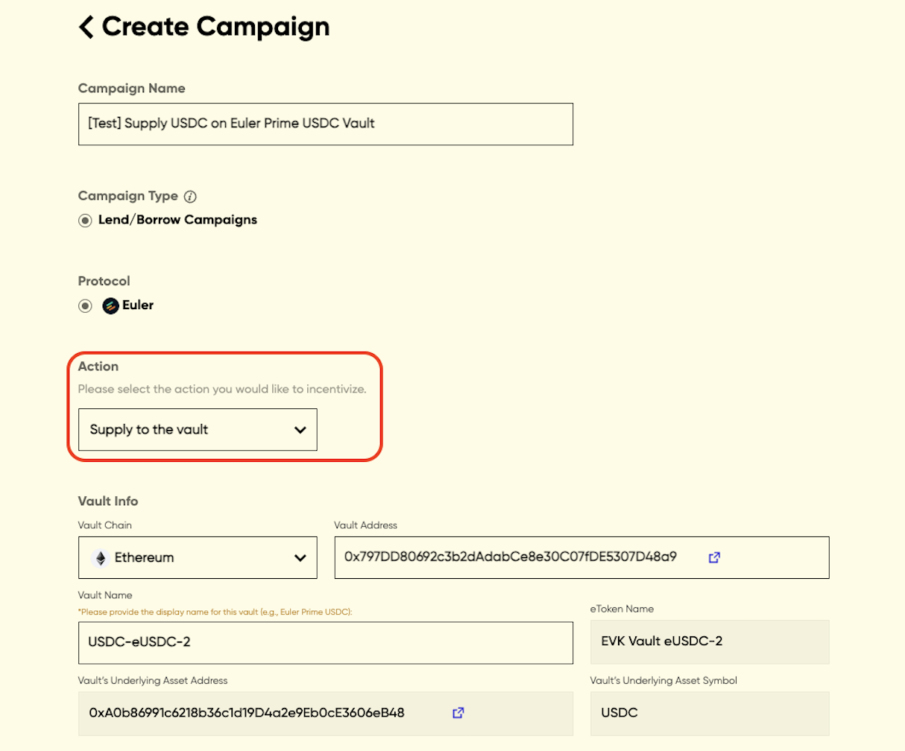Click the Vault Name input field

coord(325,642)
